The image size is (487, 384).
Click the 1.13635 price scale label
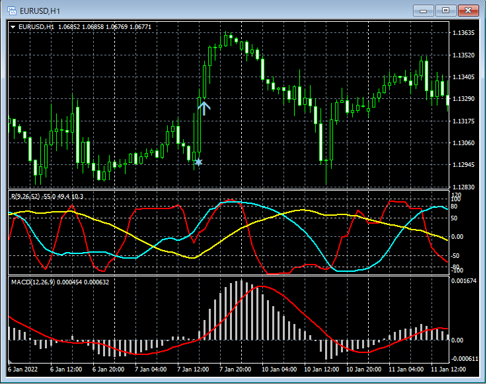click(463, 32)
